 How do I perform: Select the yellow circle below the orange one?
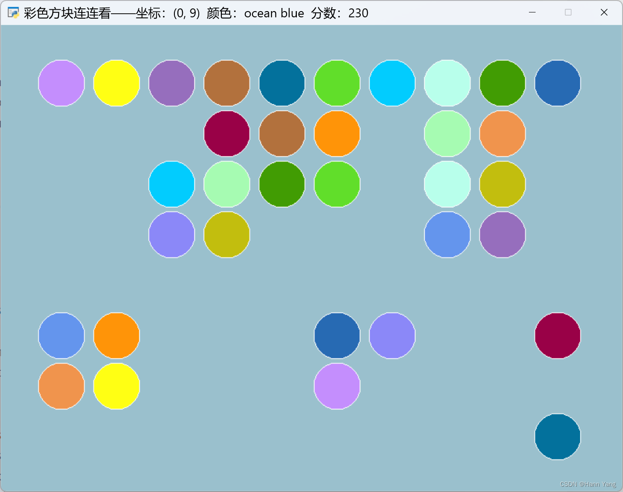(x=117, y=386)
